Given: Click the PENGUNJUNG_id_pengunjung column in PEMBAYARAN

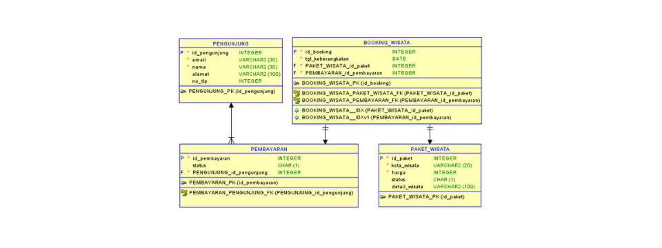Looking at the screenshot, I should [269, 172].
